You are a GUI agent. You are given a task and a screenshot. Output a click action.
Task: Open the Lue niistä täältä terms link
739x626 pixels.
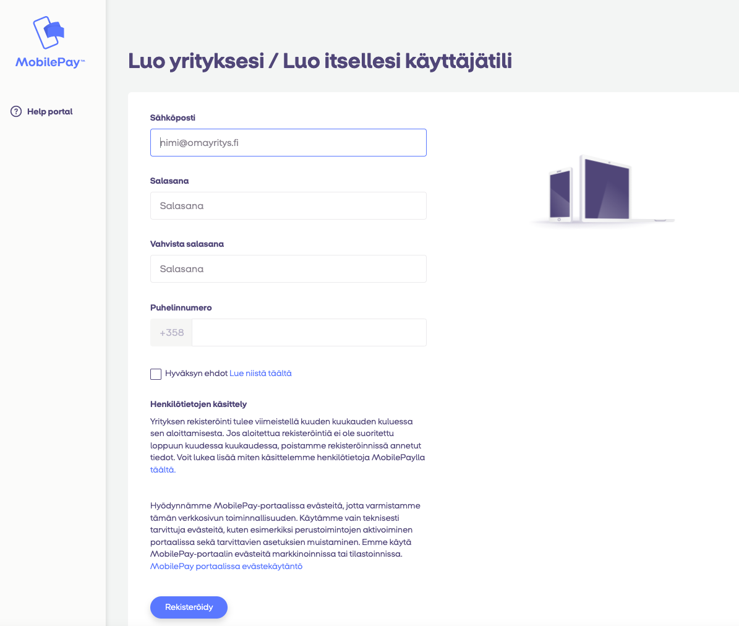260,373
